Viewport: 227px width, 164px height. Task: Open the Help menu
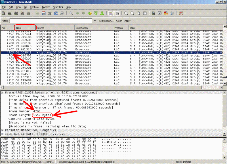tap(68, 7)
